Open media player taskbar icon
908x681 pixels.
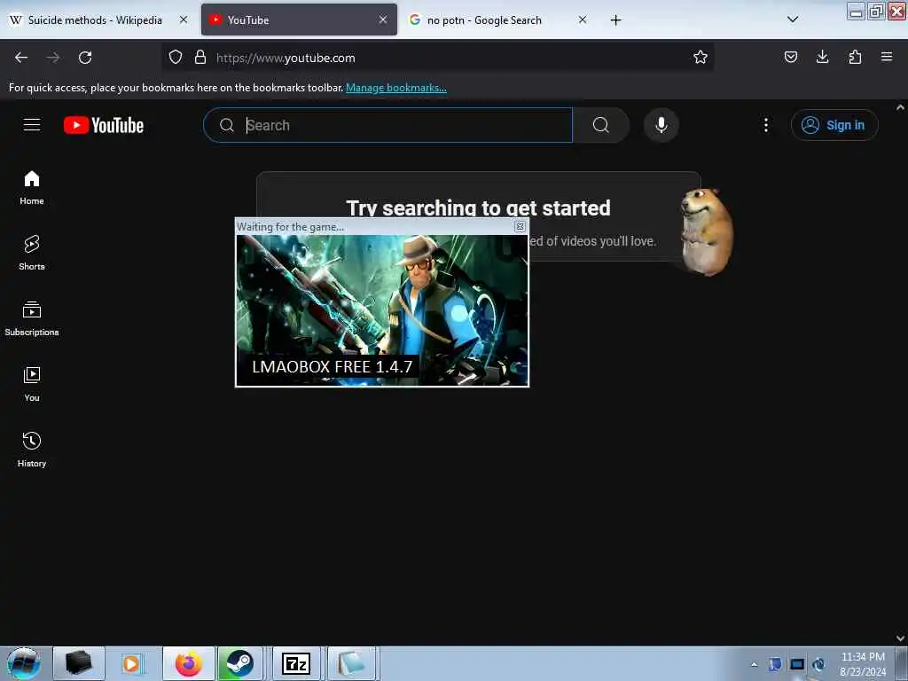pos(131,663)
